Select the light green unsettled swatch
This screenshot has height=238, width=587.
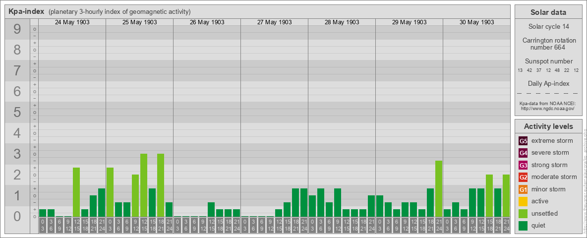pos(524,213)
